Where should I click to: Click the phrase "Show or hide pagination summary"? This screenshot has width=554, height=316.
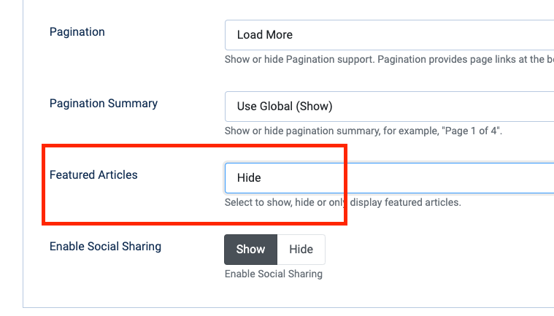click(301, 131)
